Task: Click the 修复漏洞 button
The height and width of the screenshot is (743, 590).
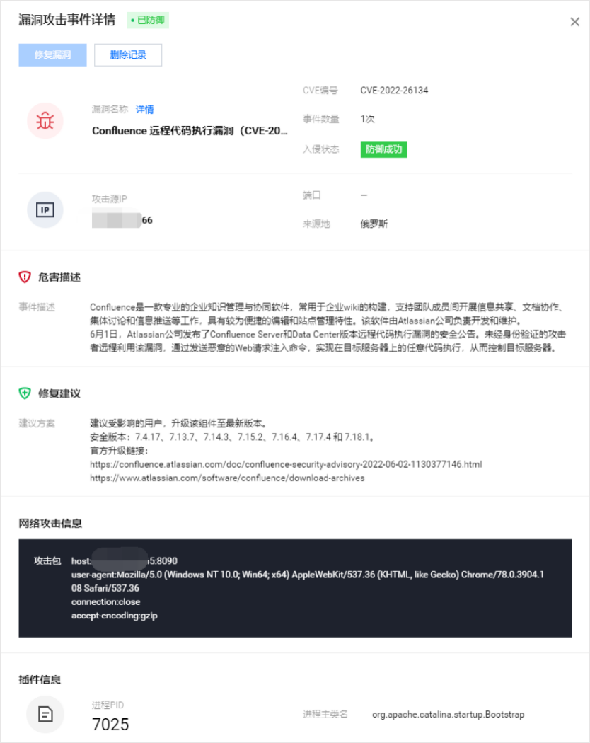Action: tap(52, 55)
